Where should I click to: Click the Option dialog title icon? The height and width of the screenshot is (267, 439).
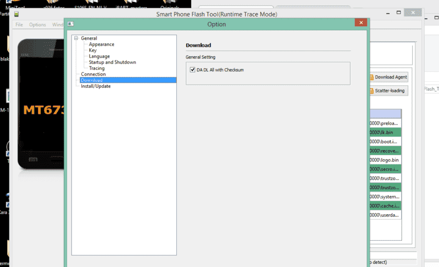click(70, 24)
